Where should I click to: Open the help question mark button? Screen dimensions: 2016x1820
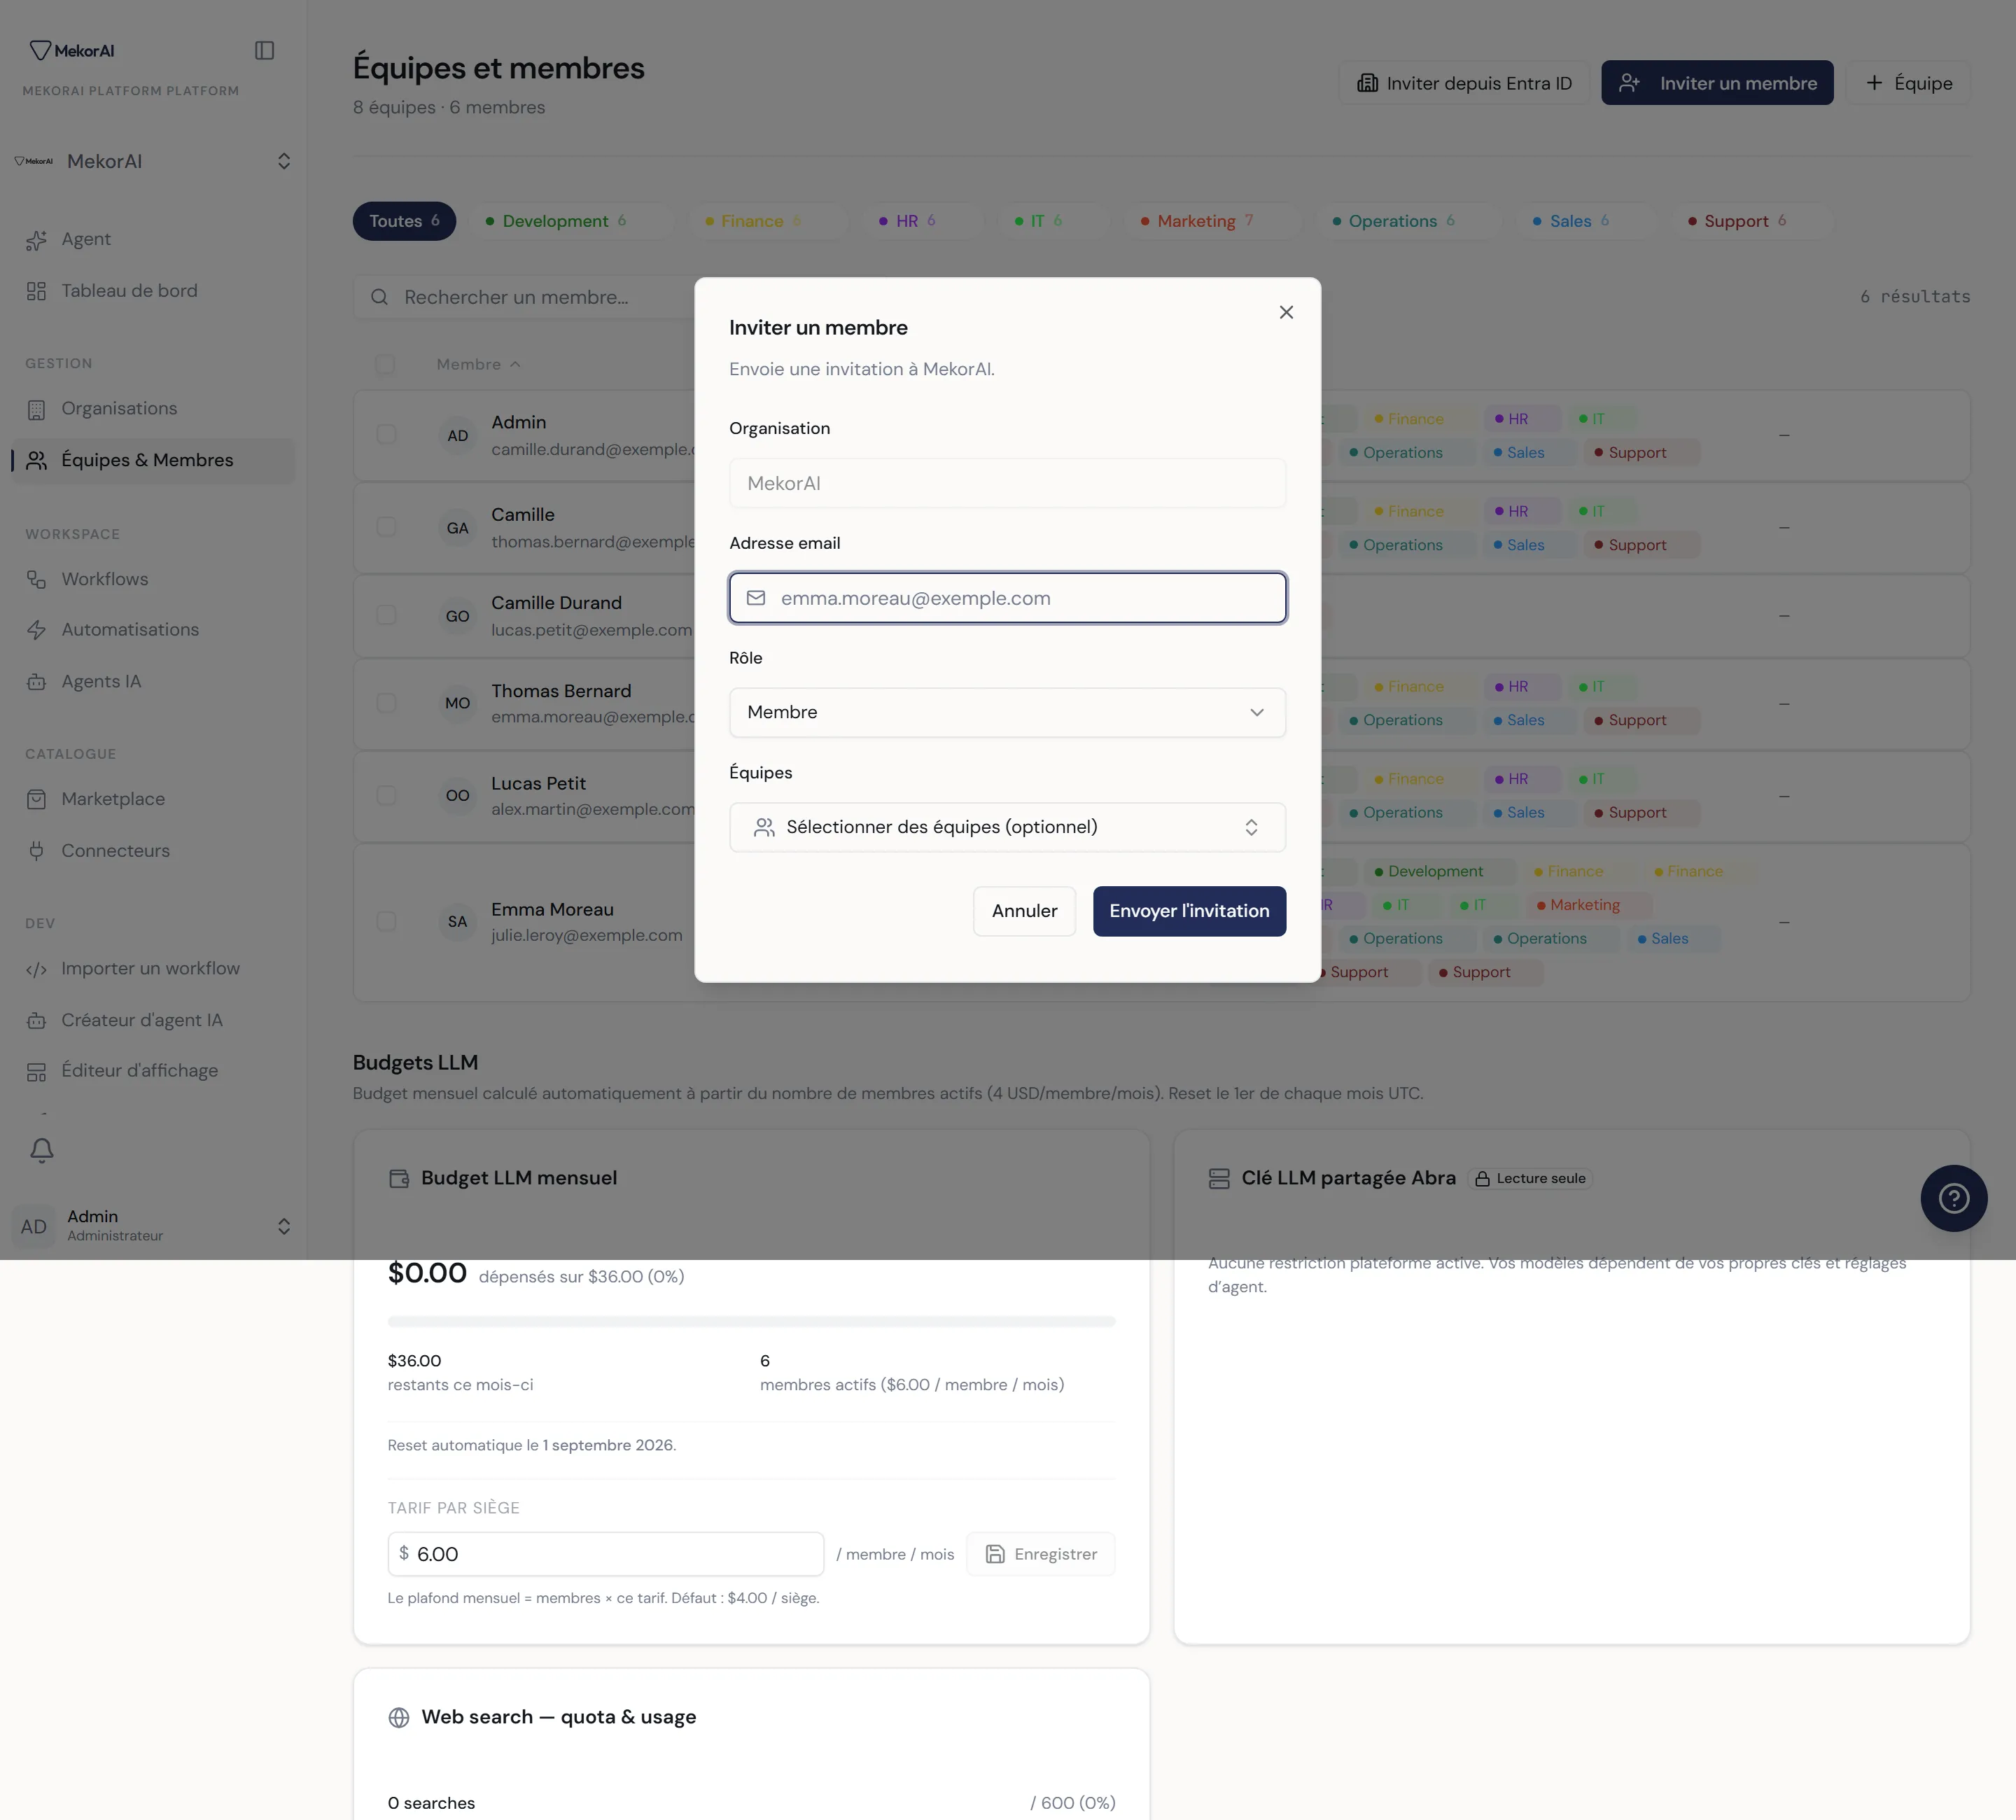[x=1953, y=1198]
